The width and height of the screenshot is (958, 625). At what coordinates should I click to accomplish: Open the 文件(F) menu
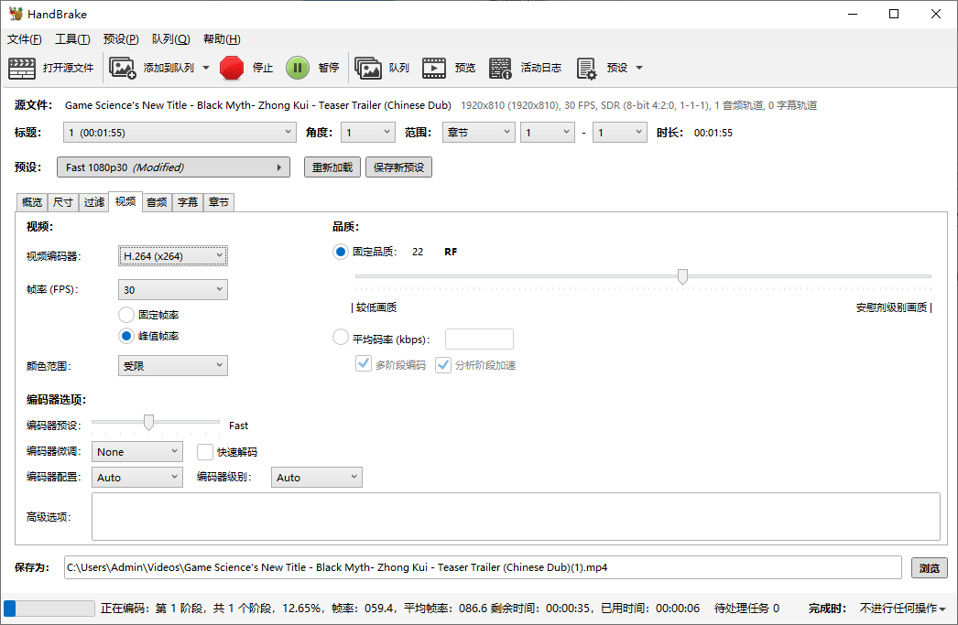25,39
